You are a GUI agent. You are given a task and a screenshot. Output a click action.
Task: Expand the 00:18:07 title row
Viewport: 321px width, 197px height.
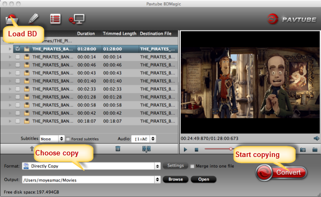[10, 121]
